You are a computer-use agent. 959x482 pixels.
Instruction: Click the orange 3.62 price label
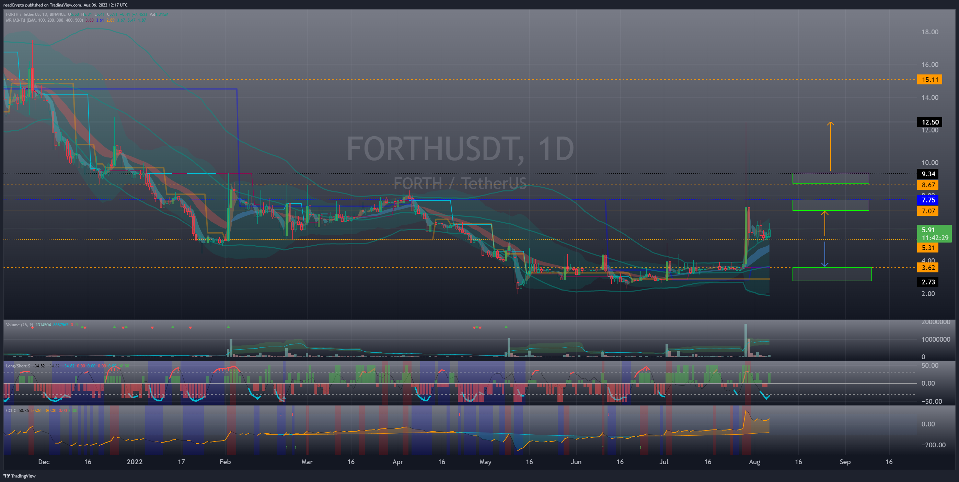tap(927, 268)
